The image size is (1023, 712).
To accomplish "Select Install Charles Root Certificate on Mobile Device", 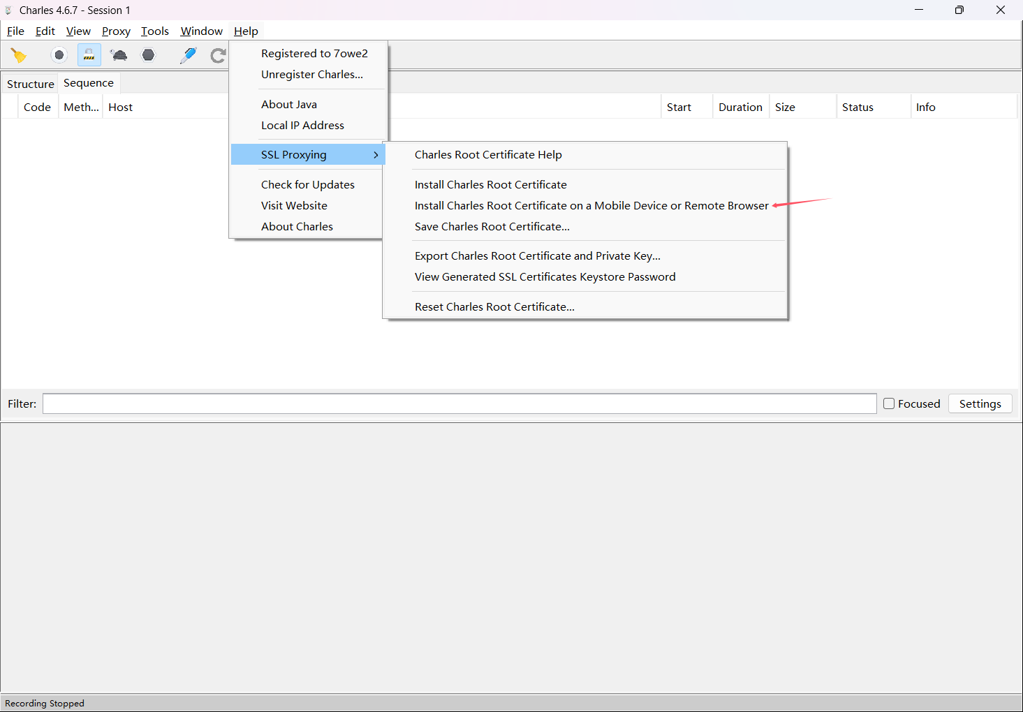I will pyautogui.click(x=591, y=206).
